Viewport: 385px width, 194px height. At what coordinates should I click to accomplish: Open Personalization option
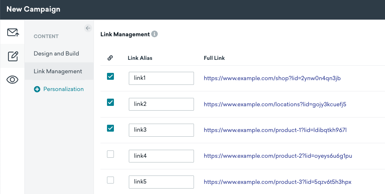pyautogui.click(x=63, y=89)
